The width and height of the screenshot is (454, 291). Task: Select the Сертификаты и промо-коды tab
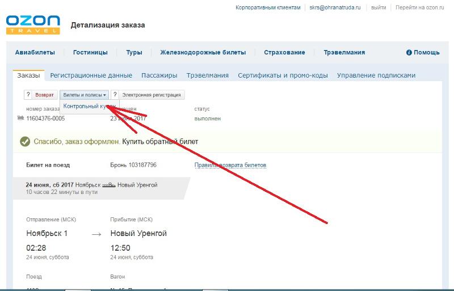coord(283,75)
